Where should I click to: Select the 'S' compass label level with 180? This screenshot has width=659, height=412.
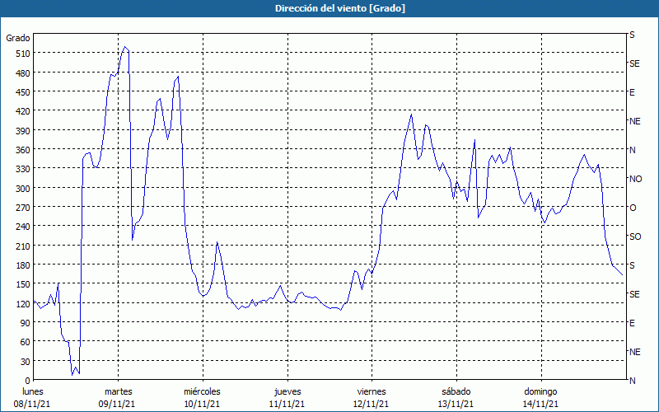click(x=632, y=265)
